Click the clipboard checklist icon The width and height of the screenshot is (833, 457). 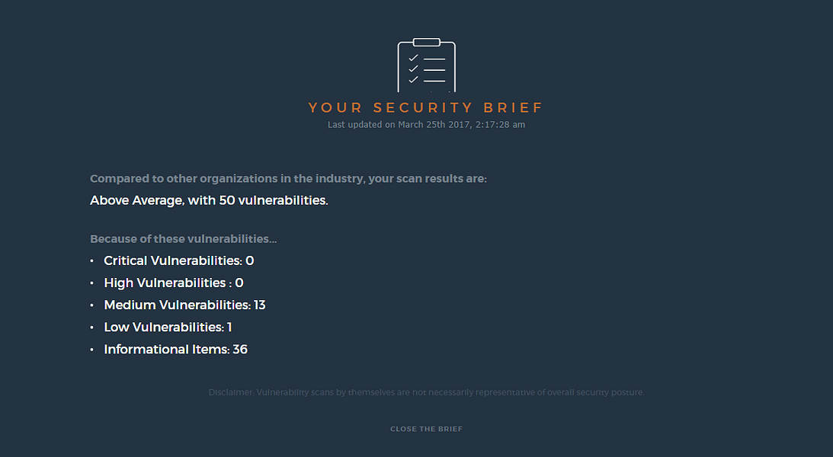tap(427, 65)
